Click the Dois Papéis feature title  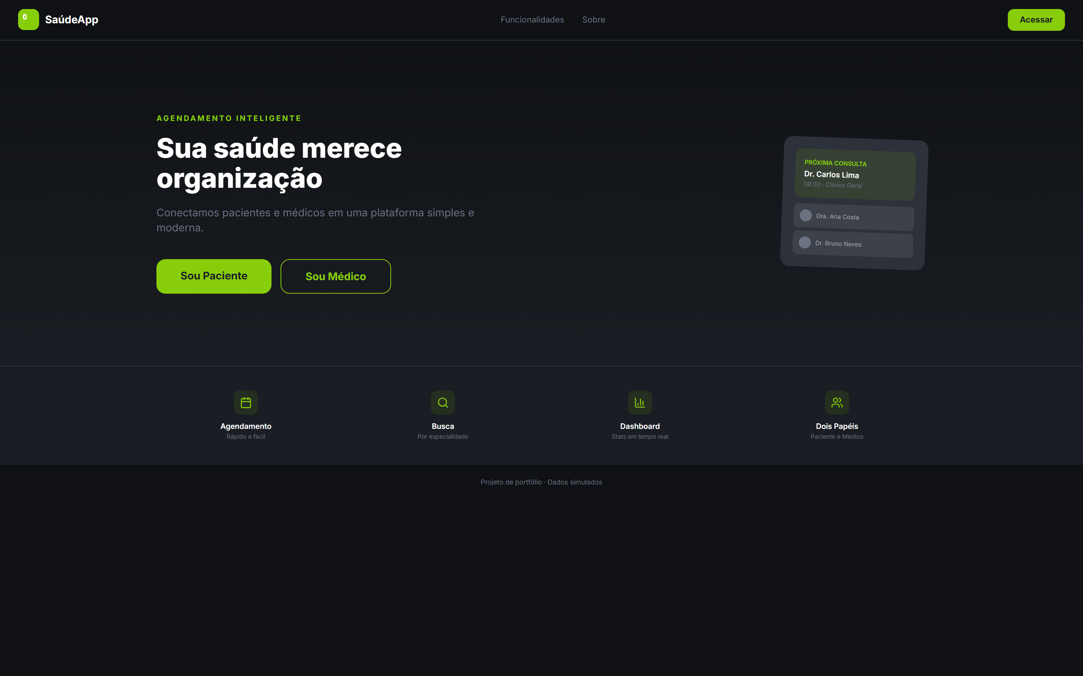pyautogui.click(x=836, y=426)
